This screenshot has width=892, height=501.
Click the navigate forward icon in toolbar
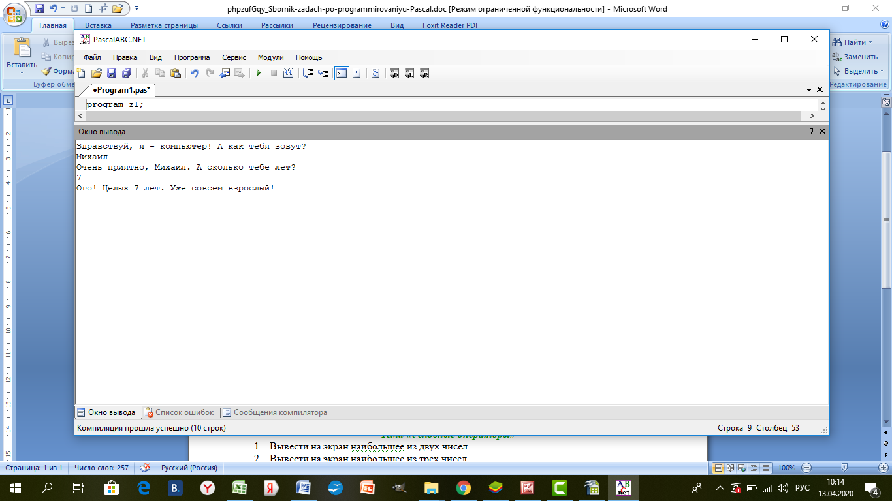tap(240, 73)
